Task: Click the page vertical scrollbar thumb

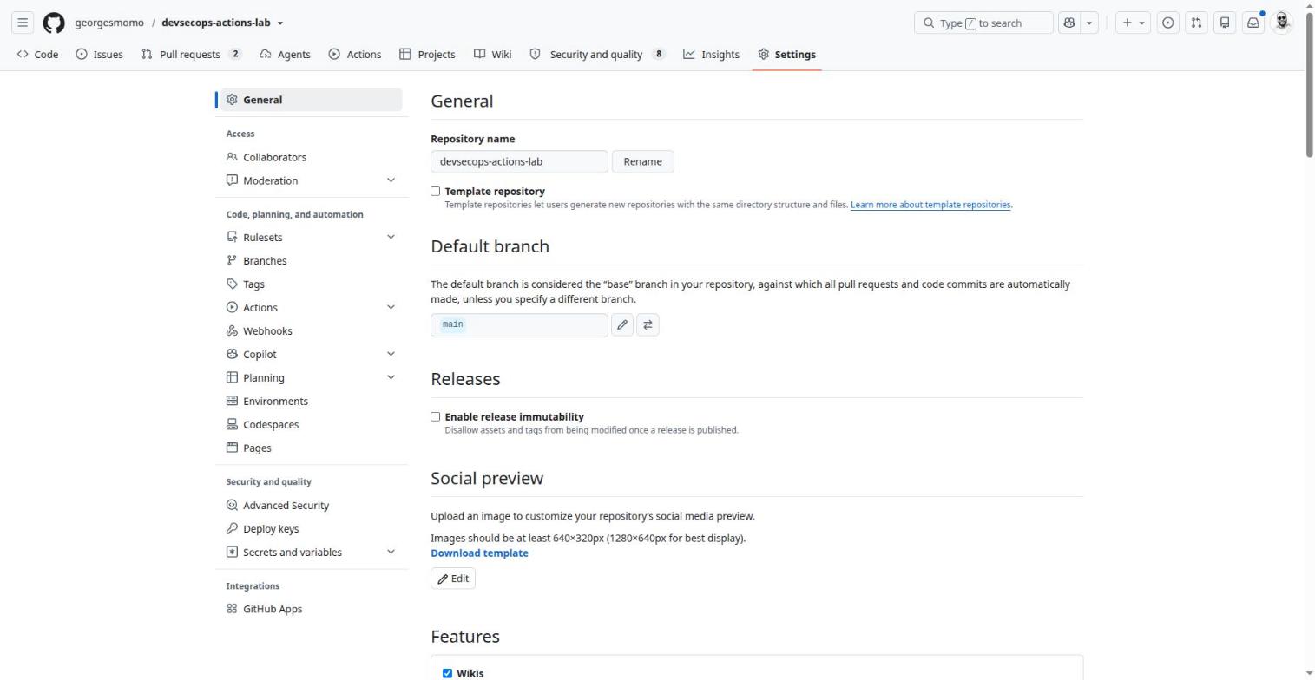Action: 1309,85
